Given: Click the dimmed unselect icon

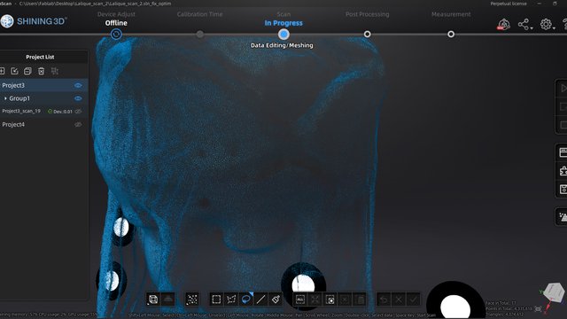Looking at the screenshot, I should pyautogui.click(x=345, y=300).
